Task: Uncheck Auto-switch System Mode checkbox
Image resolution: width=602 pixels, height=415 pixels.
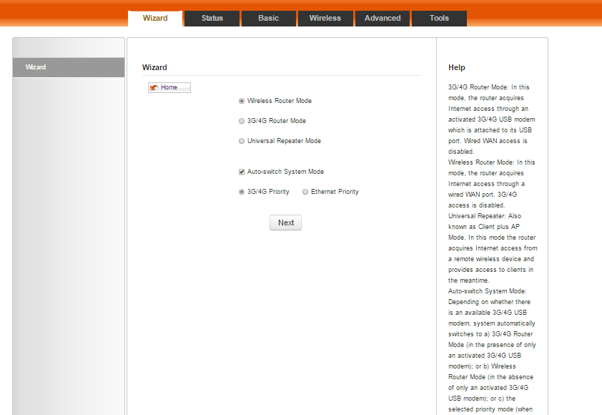Action: 242,172
